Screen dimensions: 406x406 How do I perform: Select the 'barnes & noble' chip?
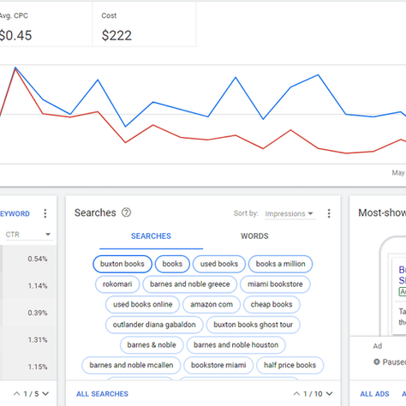pyautogui.click(x=152, y=345)
